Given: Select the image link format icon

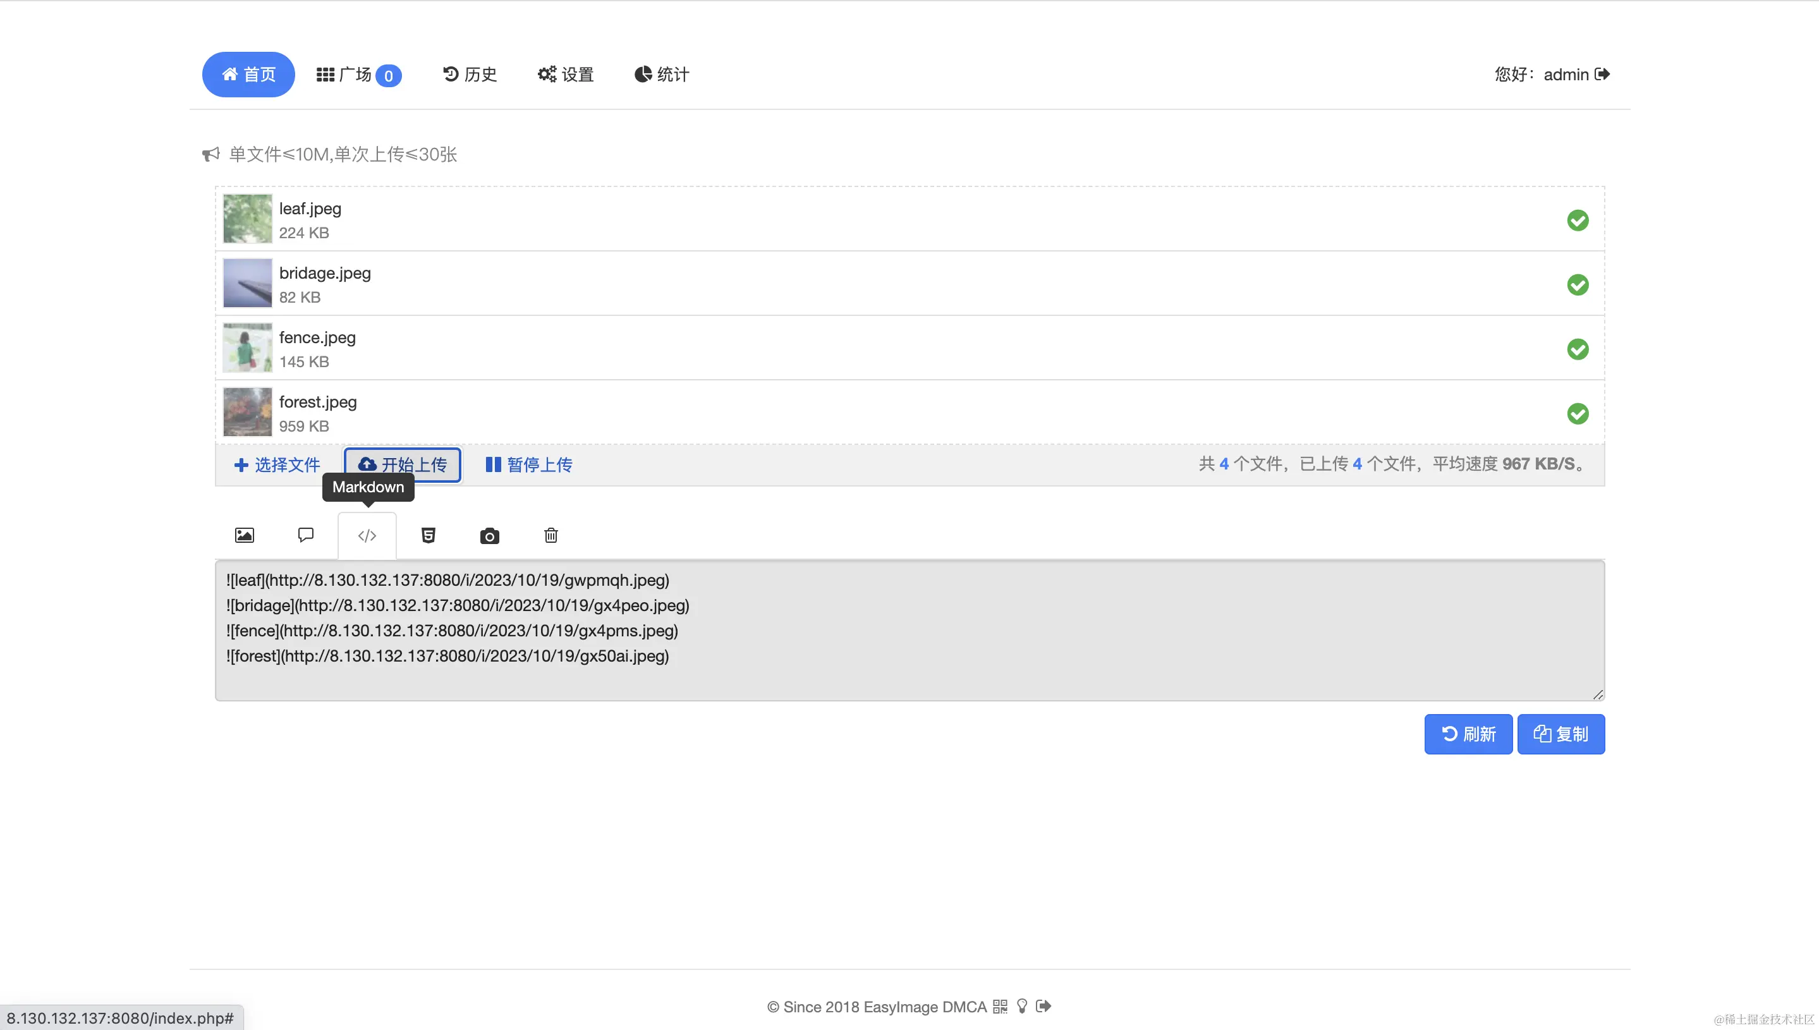Looking at the screenshot, I should (244, 535).
